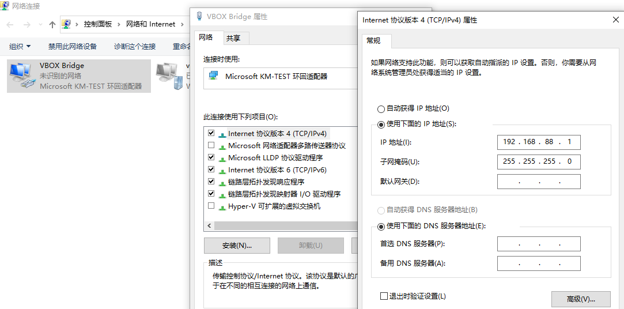Click the icon beside Internet 协议版本 4
Viewport: 624px width, 309px height.
point(222,134)
